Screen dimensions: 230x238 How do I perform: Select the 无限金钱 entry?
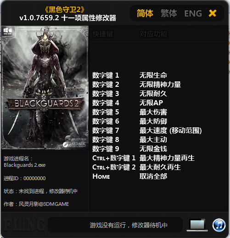[x=153, y=149]
